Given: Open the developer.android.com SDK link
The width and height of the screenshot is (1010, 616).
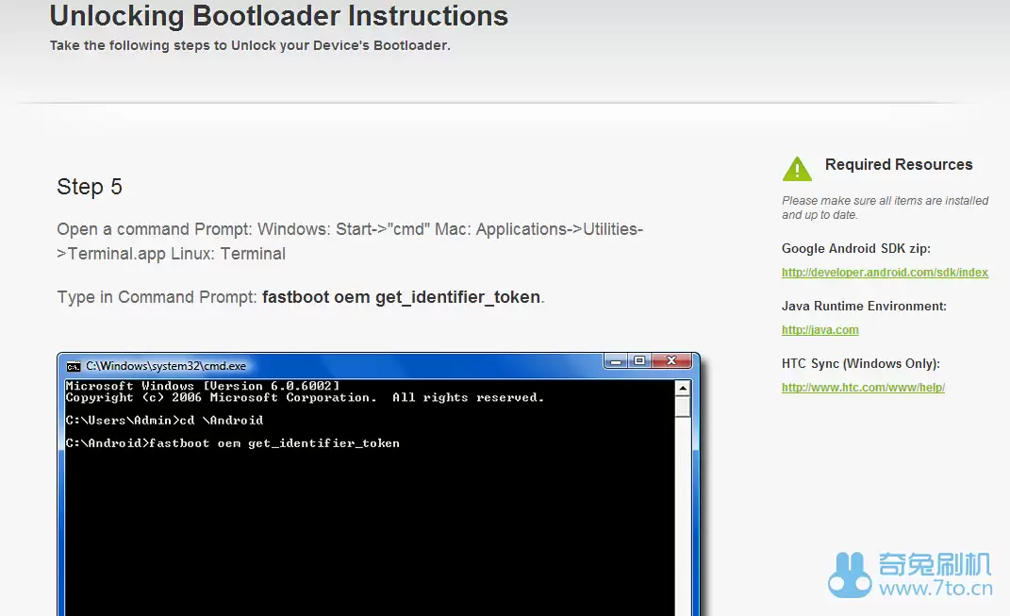Looking at the screenshot, I should 885,273.
